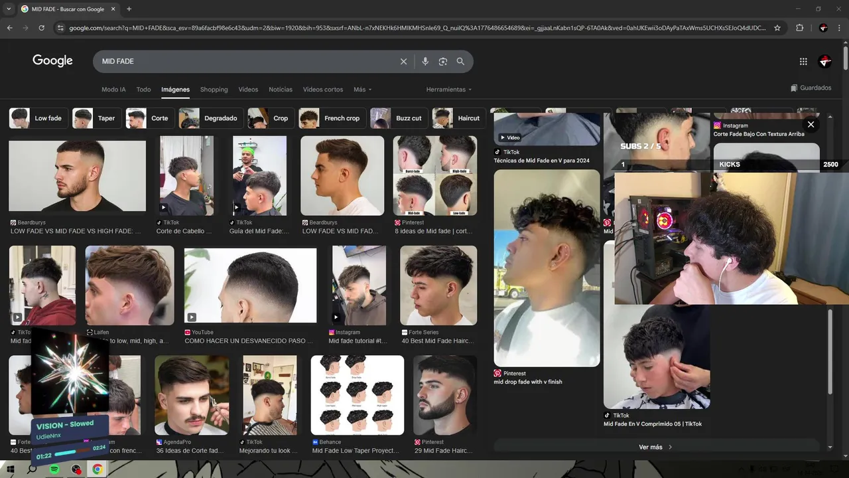Viewport: 849px width, 478px height.
Task: Filter images by Buzz cut chip
Action: coord(399,118)
